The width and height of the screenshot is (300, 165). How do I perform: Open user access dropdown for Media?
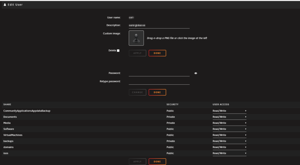(x=229, y=123)
